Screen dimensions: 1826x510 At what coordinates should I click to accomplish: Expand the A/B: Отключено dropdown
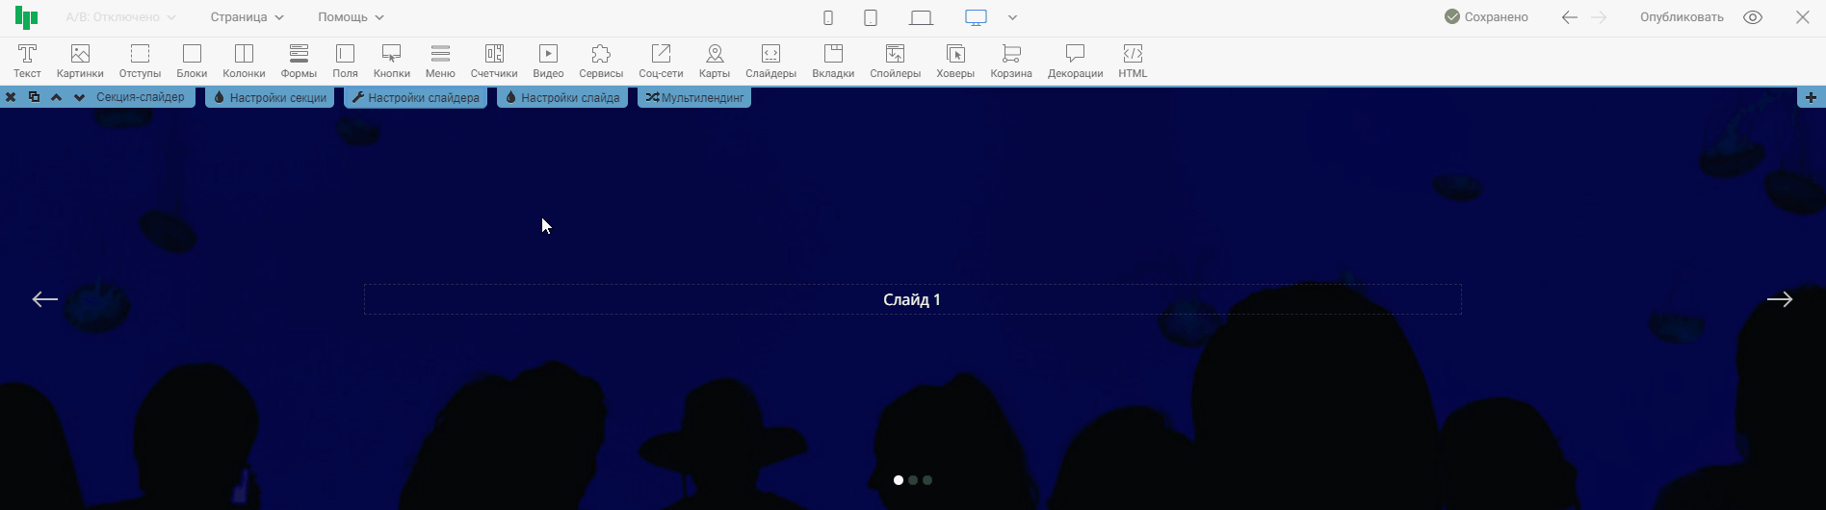tap(120, 17)
